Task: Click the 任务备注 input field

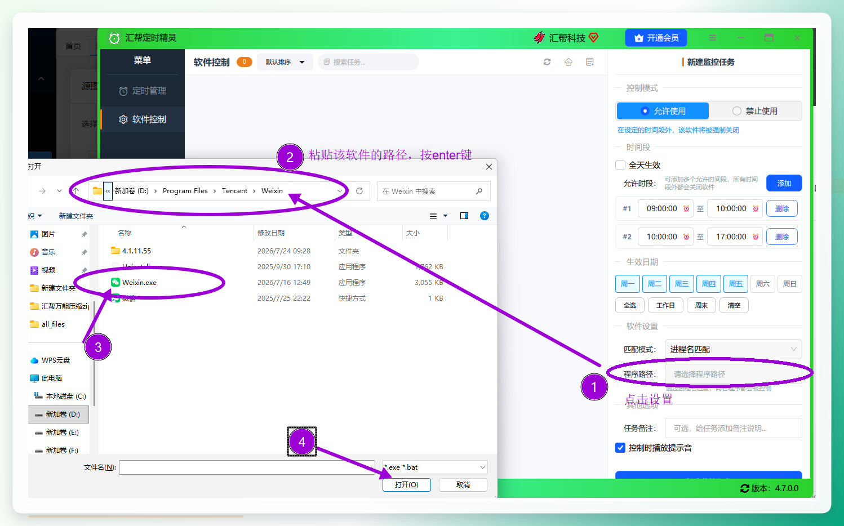Action: [x=733, y=428]
